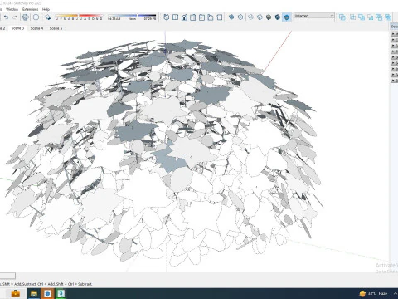The width and height of the screenshot is (398, 299).
Task: Open the Extensions menu
Action: (30, 9)
